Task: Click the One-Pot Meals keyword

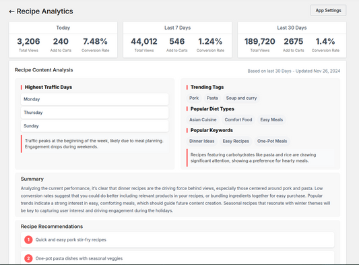Action: point(272,141)
